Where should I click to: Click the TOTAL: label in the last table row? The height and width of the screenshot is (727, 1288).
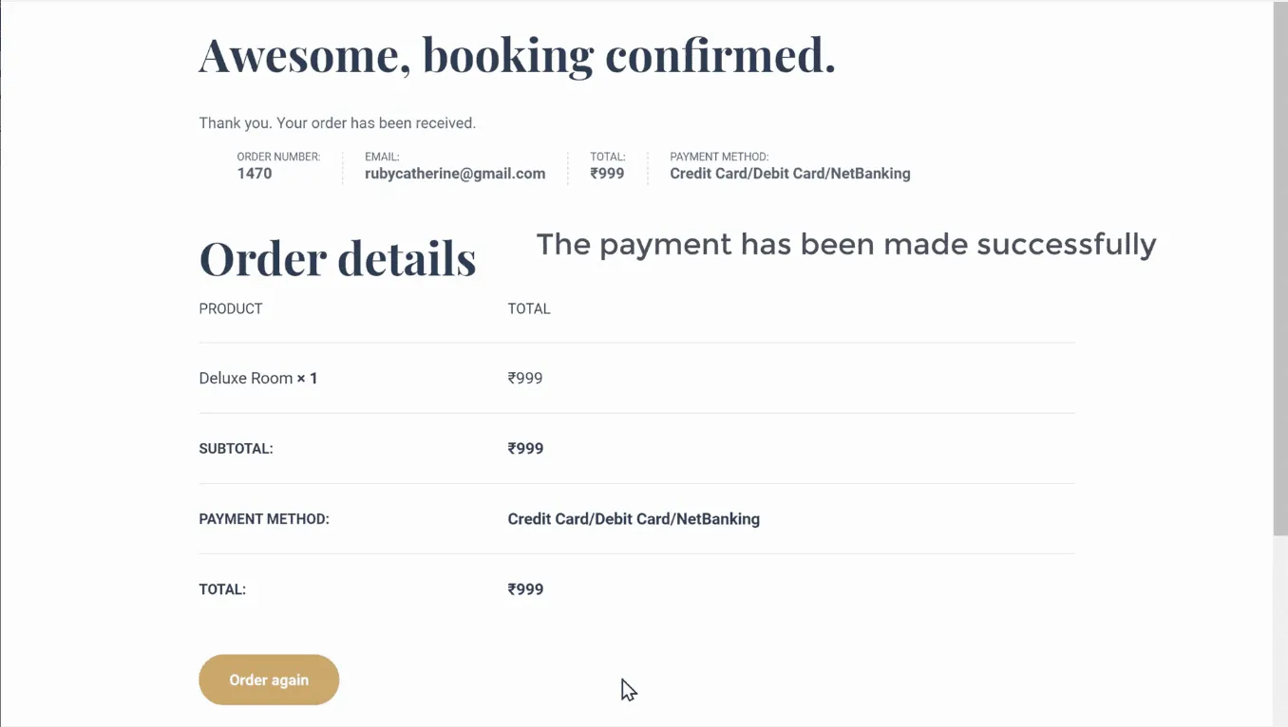coord(222,589)
